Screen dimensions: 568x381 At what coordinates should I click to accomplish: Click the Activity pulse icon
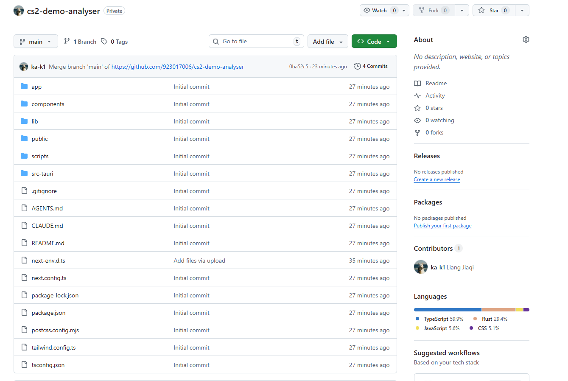(417, 96)
